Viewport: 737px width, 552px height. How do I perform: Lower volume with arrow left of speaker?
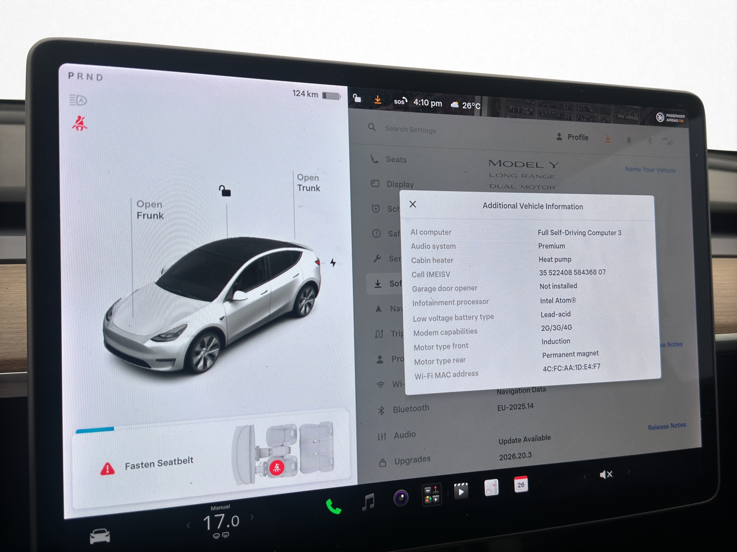click(585, 477)
